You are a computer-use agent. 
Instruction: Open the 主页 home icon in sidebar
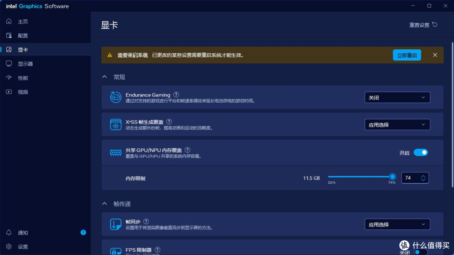(9, 21)
